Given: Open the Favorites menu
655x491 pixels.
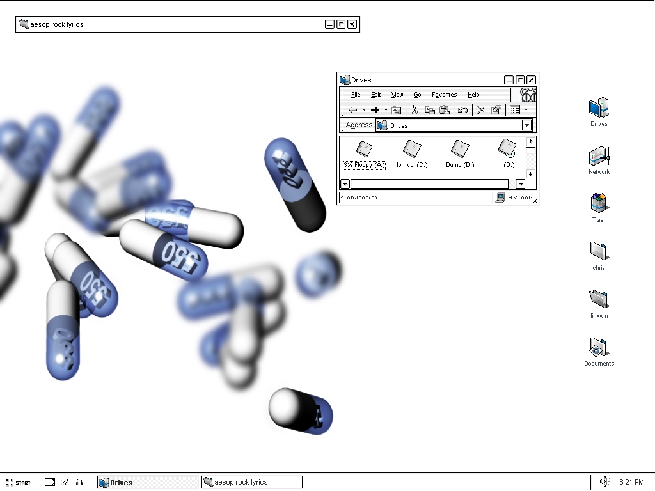Looking at the screenshot, I should pyautogui.click(x=444, y=95).
